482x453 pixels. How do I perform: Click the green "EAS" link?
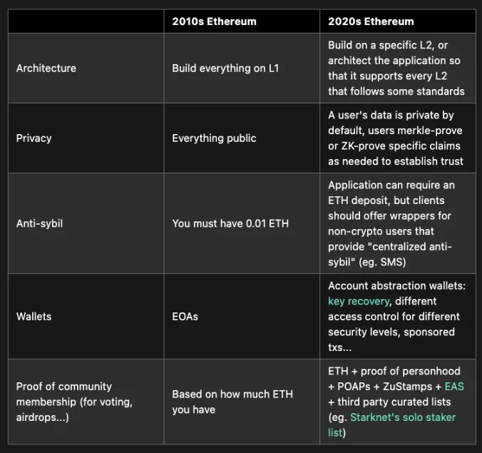[453, 386]
